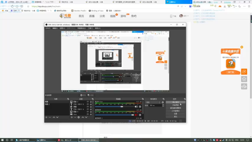Select the first scene in scenes list

click(x=57, y=102)
